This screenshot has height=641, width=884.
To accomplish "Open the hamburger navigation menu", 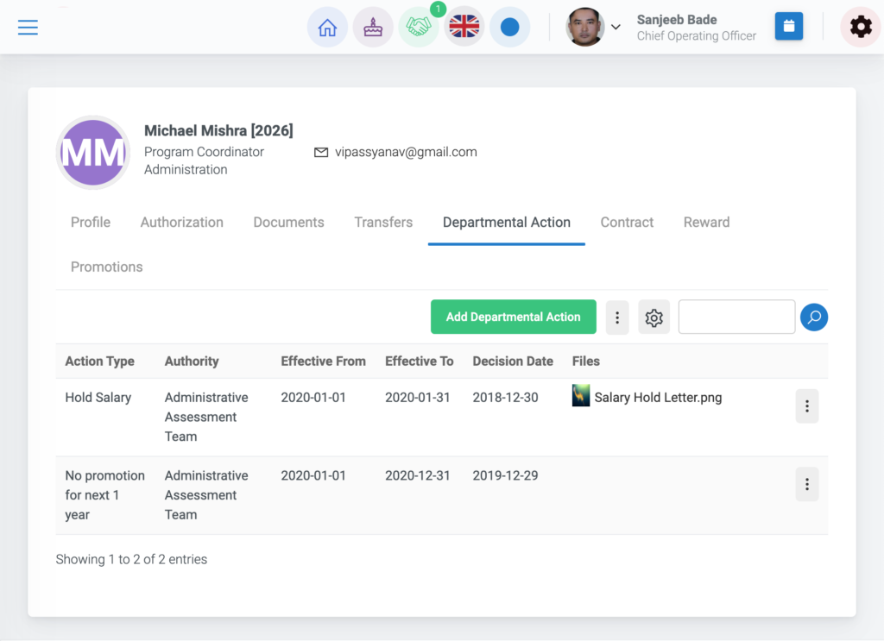I will click(28, 27).
